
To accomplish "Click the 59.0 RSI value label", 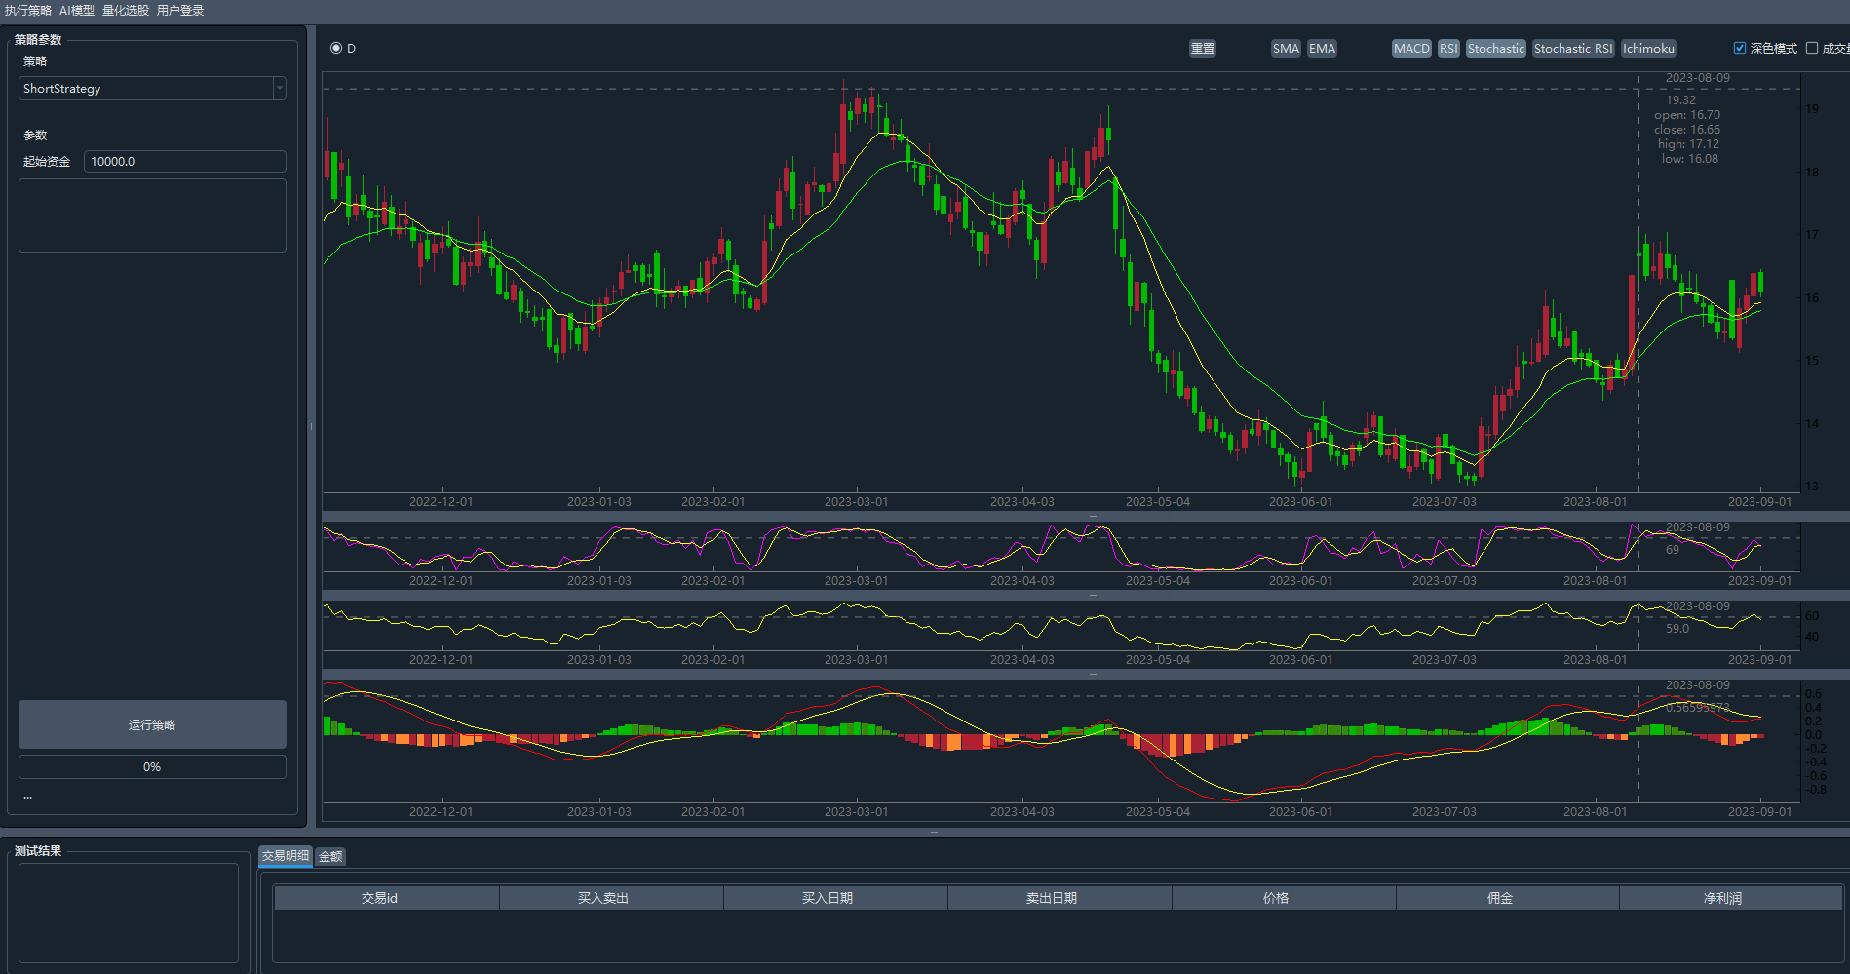I will (1677, 629).
